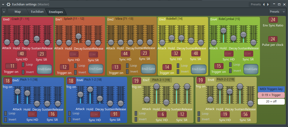Click the Env2 Gate button
The width and height of the screenshot is (288, 127).
coord(148,69)
